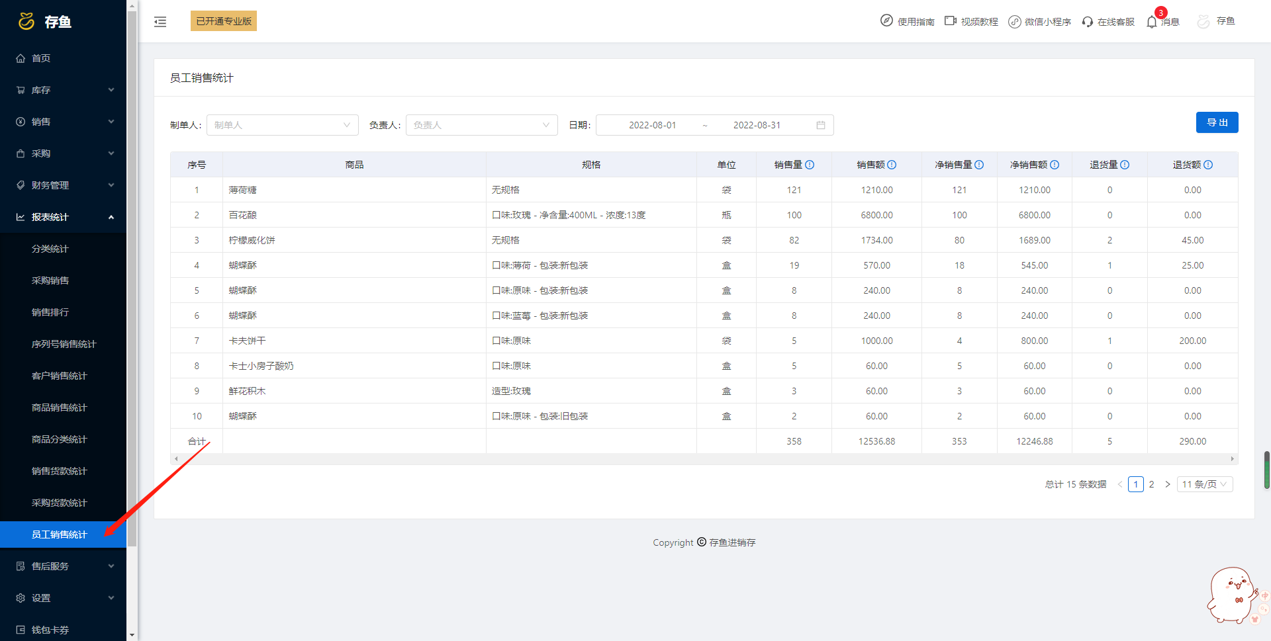The height and width of the screenshot is (641, 1271).
Task: Expand the 库存 menu chevron
Action: point(111,90)
